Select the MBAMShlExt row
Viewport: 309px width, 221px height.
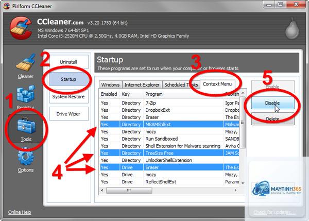169,124
